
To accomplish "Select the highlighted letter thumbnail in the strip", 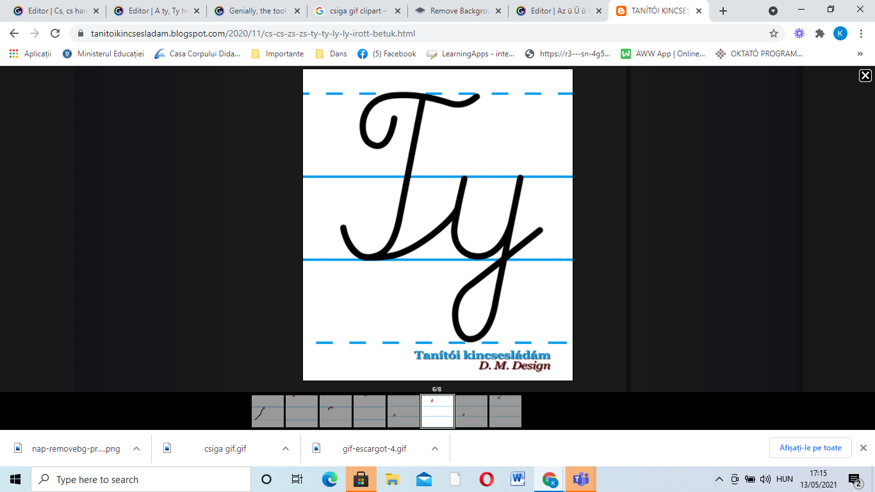I will click(437, 411).
